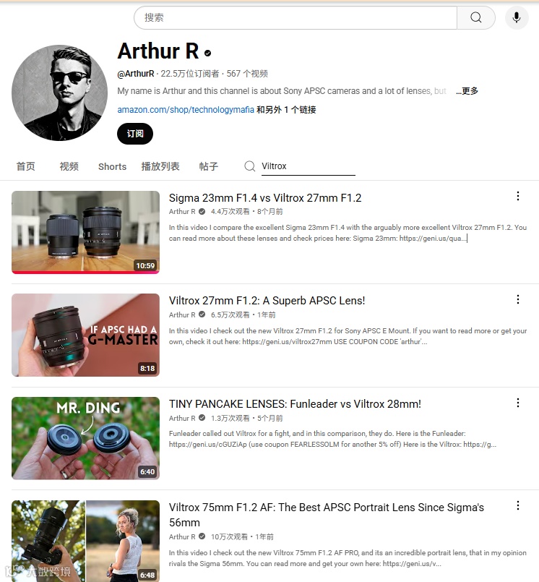Open three-dot menu for Viltrox 27mm video
539x582 pixels.
tap(518, 299)
